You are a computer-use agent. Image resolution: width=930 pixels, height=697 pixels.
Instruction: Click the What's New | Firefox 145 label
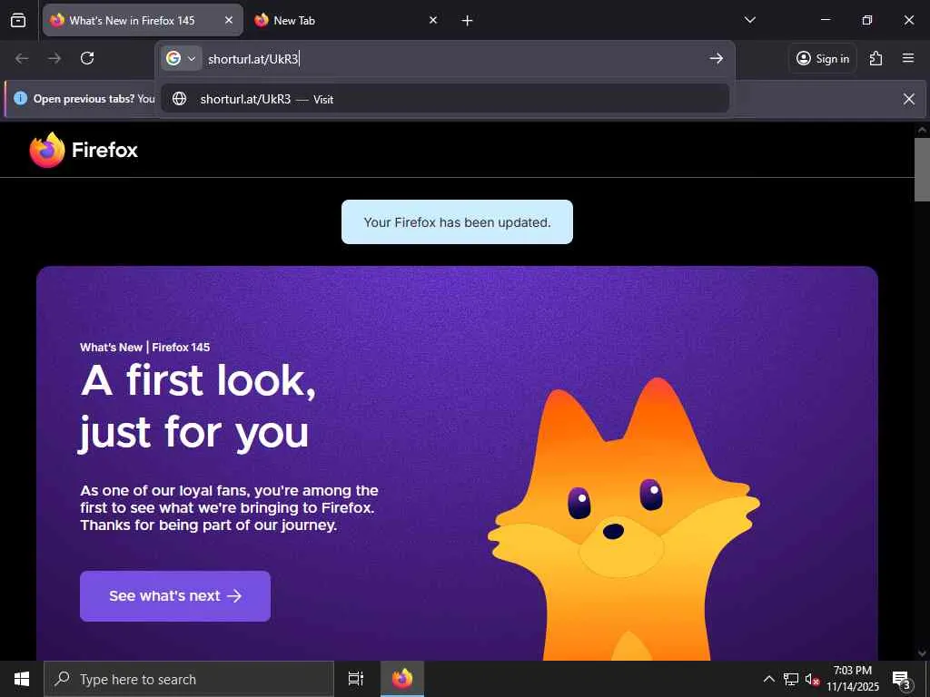144,348
